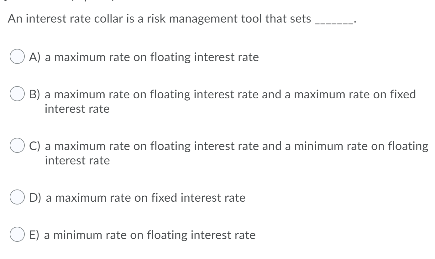The height and width of the screenshot is (259, 435).
Task: Select the radio button for option C
Action: click(17, 145)
